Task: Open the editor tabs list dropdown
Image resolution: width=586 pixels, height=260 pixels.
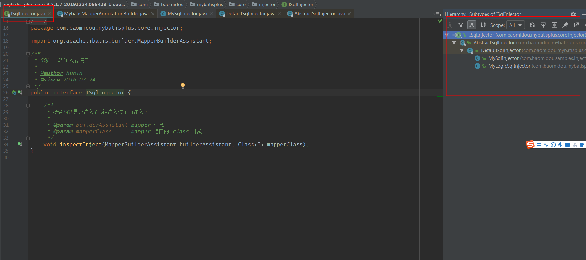Action: [437, 14]
